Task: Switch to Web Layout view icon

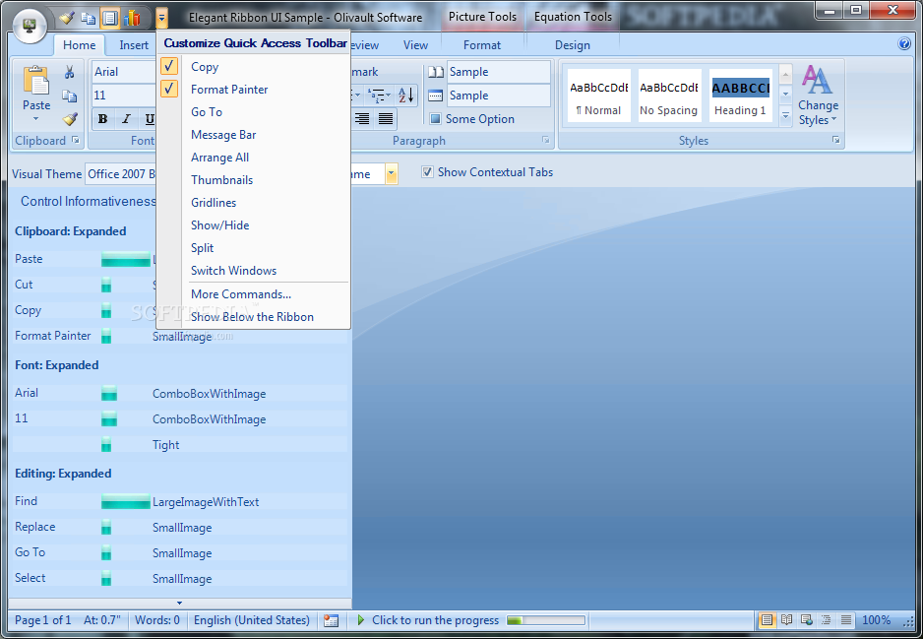Action: click(807, 620)
